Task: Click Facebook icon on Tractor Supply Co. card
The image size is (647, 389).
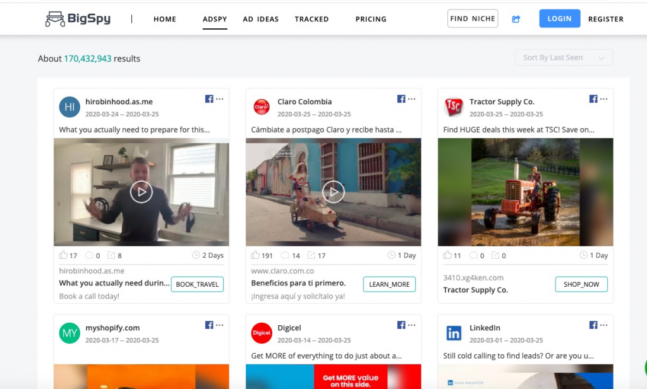Action: coord(593,99)
